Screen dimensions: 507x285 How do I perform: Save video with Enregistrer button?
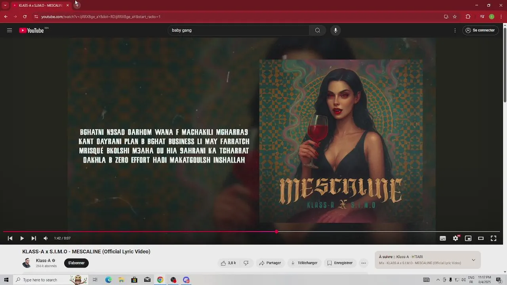point(340,263)
